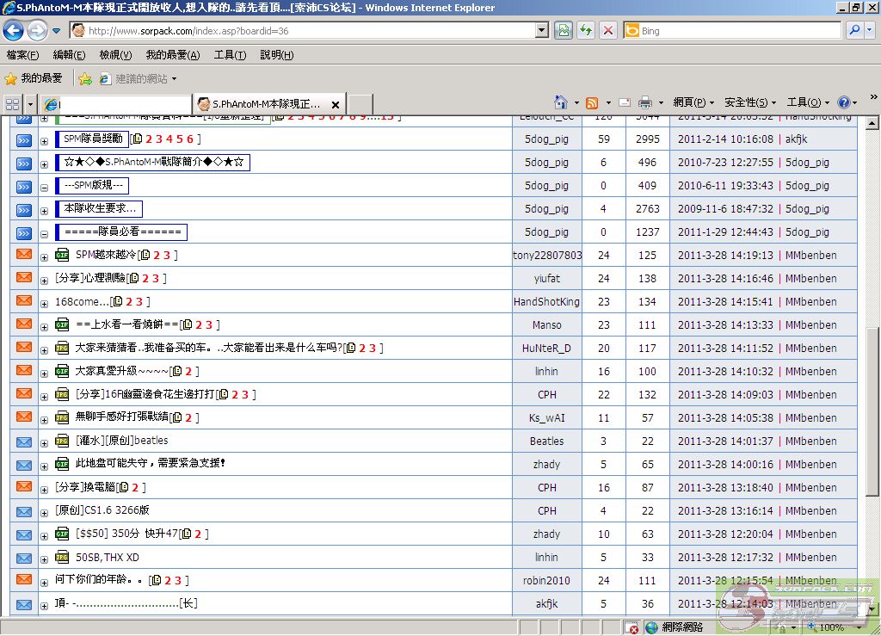The height and width of the screenshot is (636, 881).
Task: Open the Home page icon in command bar
Action: 561,102
